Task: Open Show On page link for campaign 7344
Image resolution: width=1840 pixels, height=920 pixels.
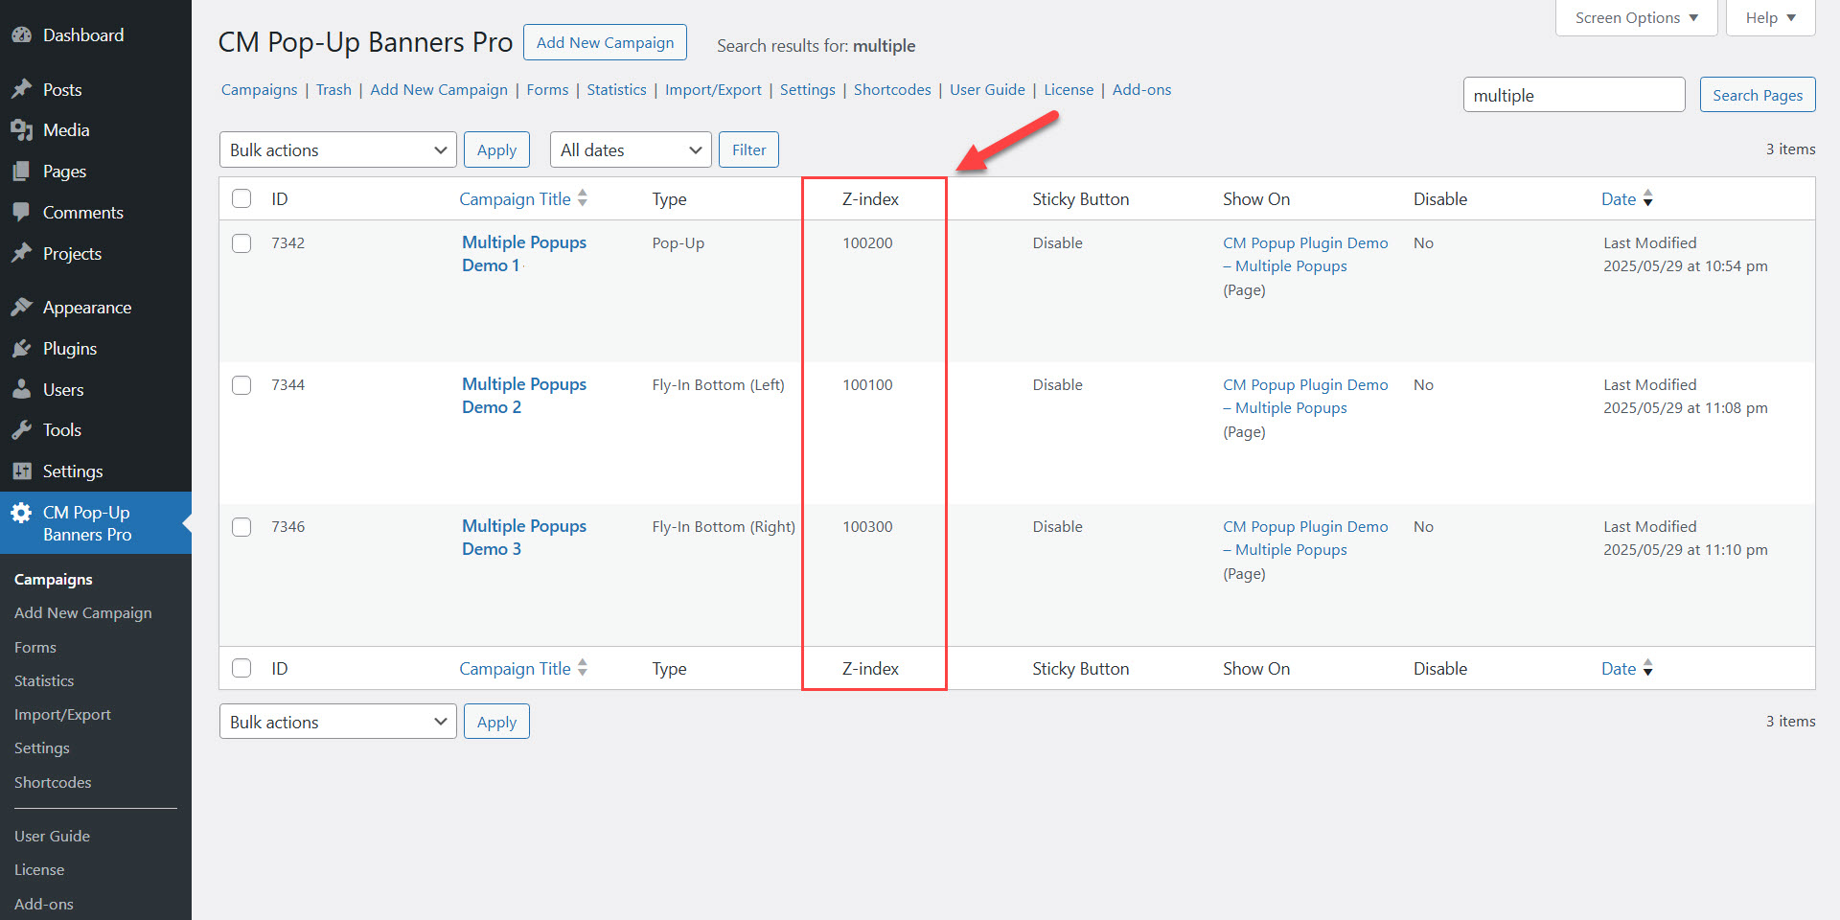Action: [x=1305, y=397]
